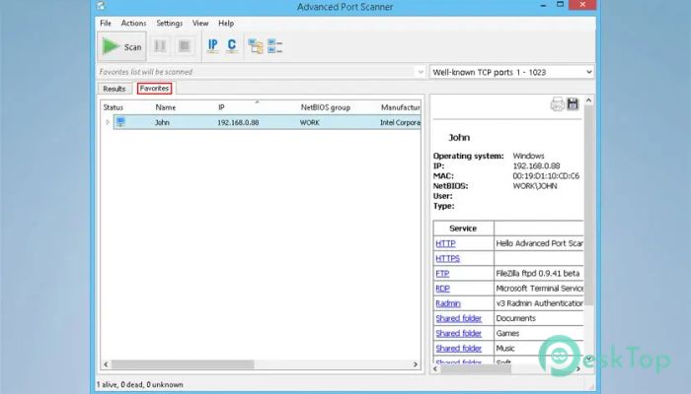Click the WORK\JOHN NetBIOS value
Image resolution: width=691 pixels, height=394 pixels.
535,186
